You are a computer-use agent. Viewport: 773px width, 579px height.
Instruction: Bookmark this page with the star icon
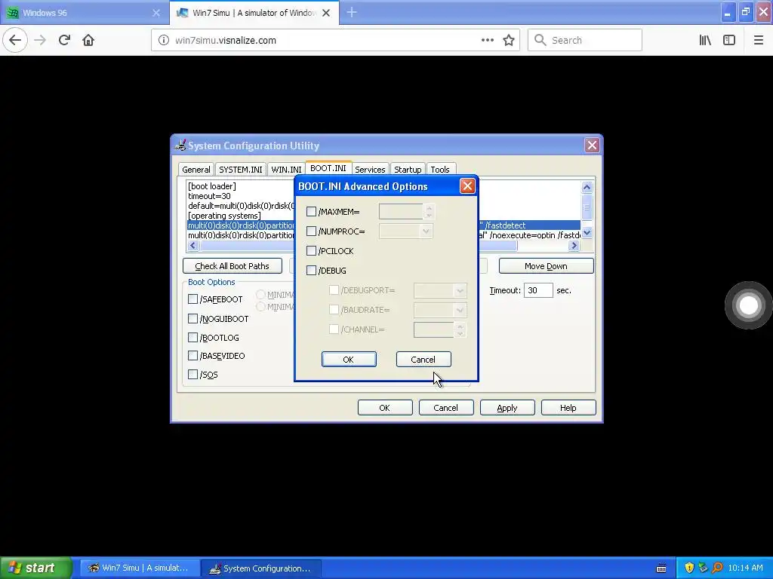[509, 41]
